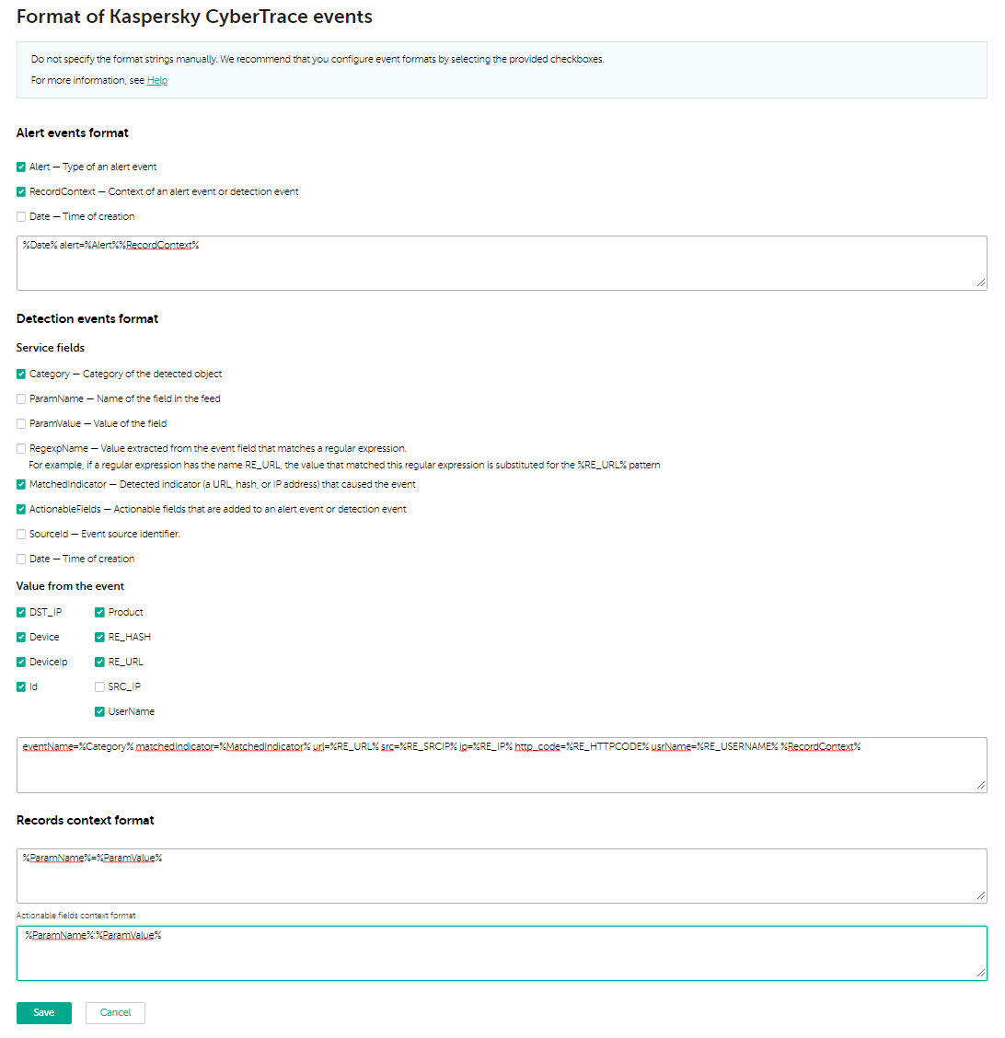This screenshot has width=1005, height=1038.
Task: Uncheck the DST_IP value checkbox
Action: click(21, 613)
